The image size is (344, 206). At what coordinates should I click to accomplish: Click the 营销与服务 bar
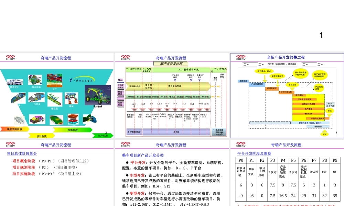click(310, 123)
